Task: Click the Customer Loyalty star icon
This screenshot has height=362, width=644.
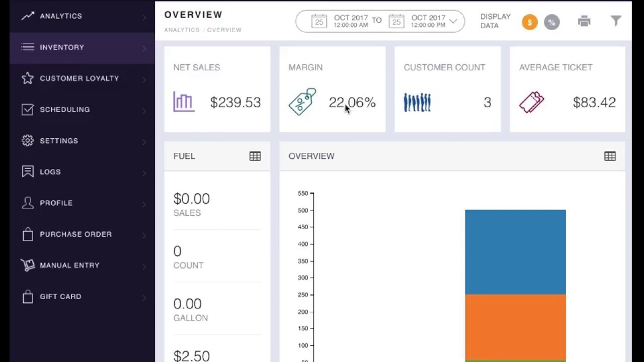Action: point(28,78)
